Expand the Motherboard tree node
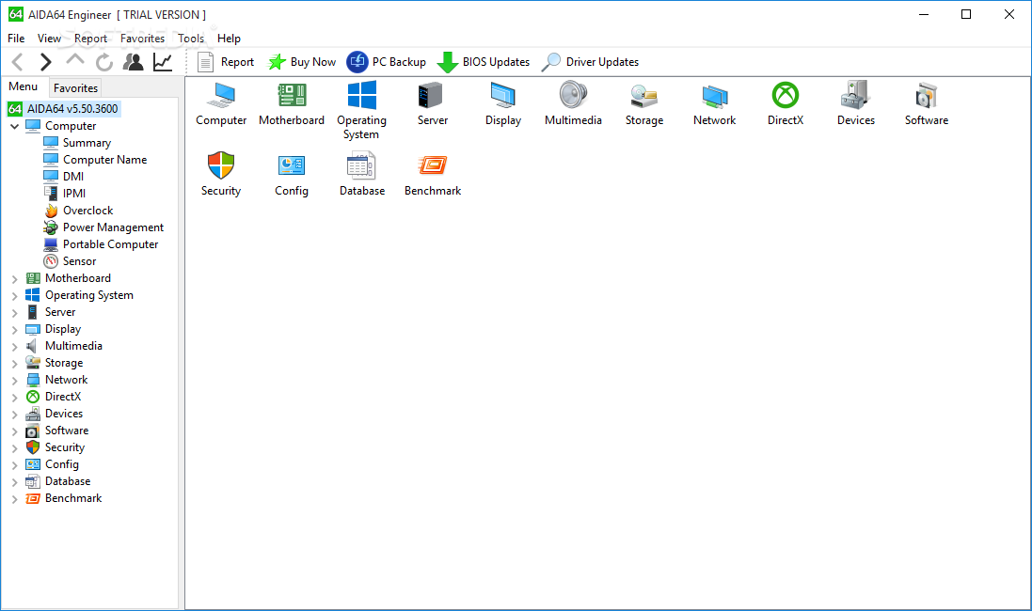 coord(14,279)
